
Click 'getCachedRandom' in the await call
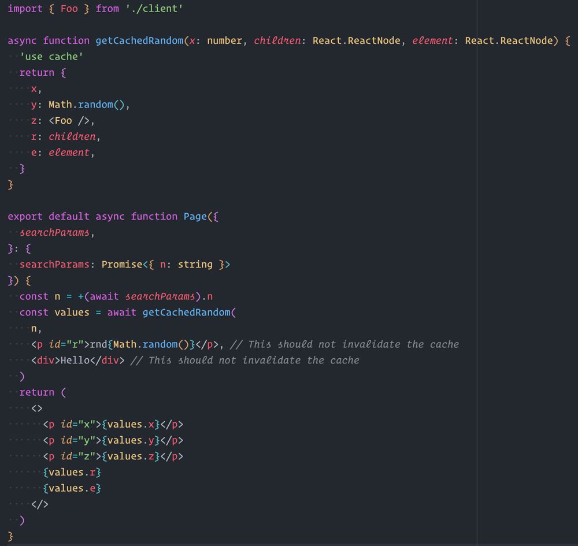point(186,313)
